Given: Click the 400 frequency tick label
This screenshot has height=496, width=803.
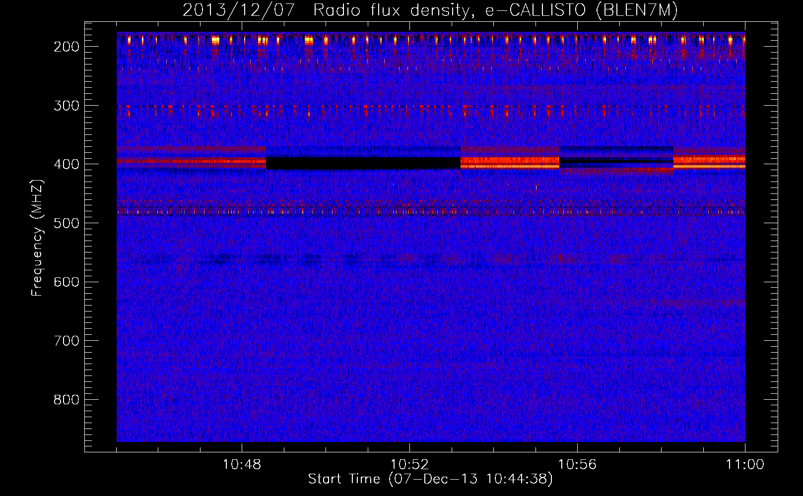Looking at the screenshot, I should tap(67, 164).
